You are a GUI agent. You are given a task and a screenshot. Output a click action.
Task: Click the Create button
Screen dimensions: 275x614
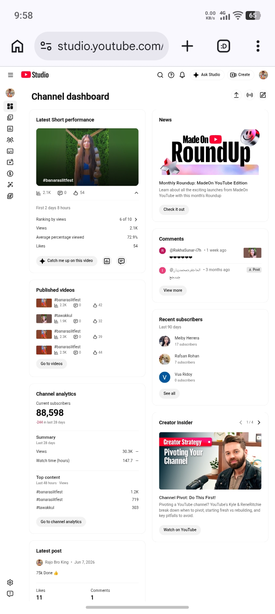click(x=240, y=75)
